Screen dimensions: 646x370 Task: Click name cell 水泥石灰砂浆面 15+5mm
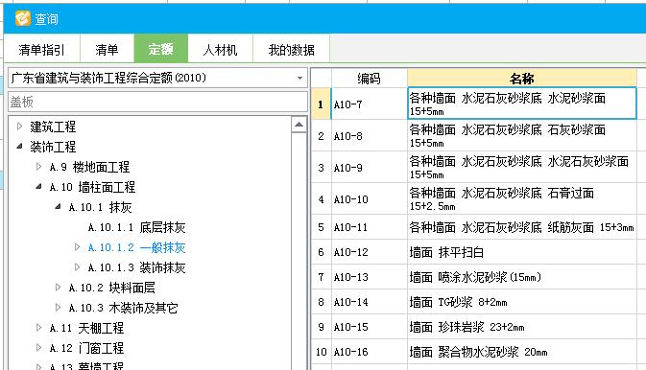[x=522, y=168]
